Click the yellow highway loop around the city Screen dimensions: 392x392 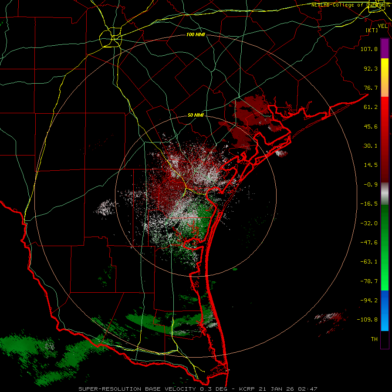[111, 38]
